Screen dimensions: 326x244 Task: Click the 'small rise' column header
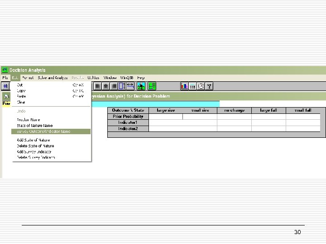[x=200, y=110]
